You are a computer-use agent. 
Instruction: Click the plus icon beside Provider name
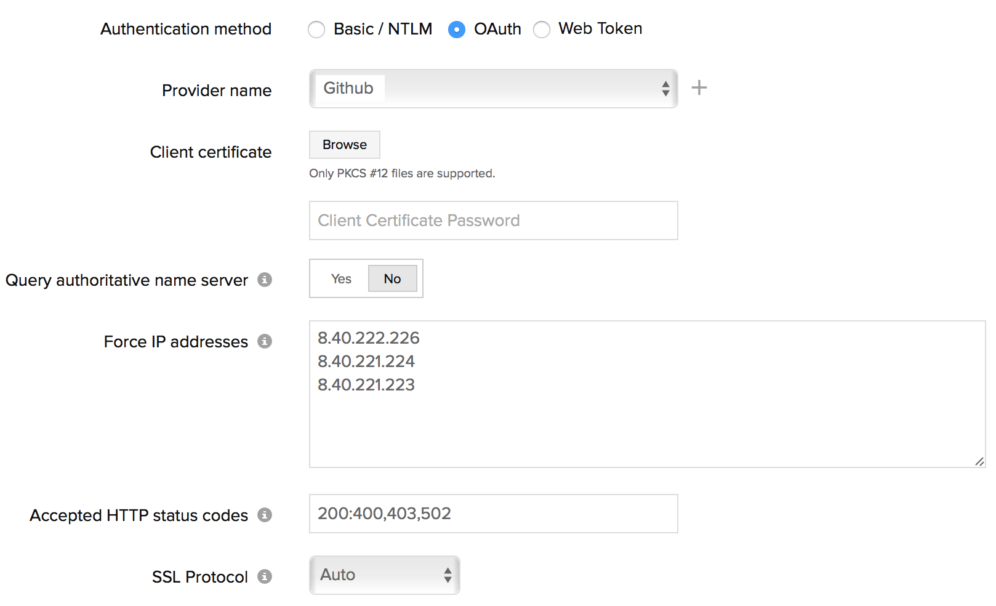click(x=699, y=88)
